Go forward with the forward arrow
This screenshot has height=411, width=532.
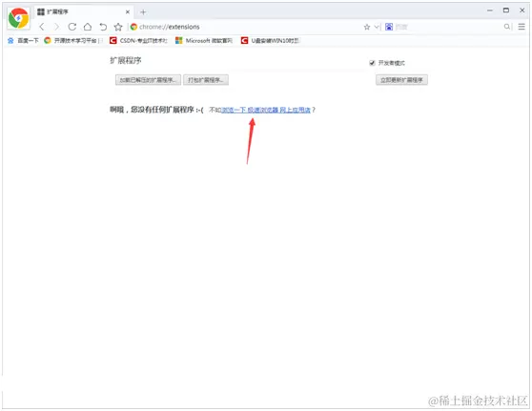click(56, 27)
